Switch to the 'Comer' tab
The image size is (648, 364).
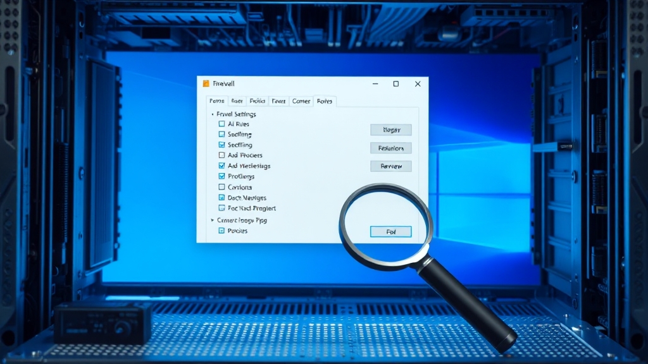coord(301,101)
